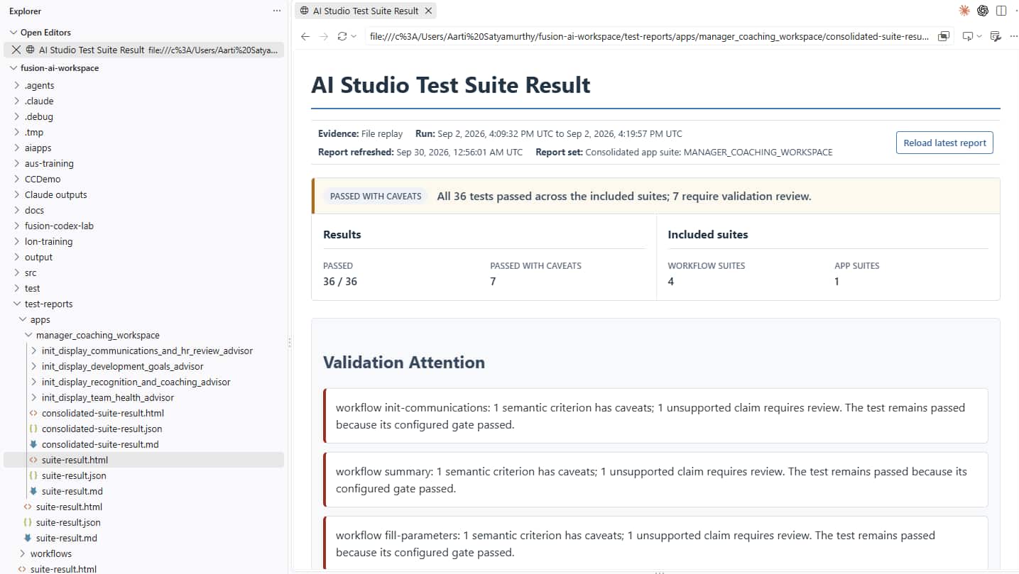Open consolidated-suite-result.json file
The width and height of the screenshot is (1019, 574).
(102, 429)
